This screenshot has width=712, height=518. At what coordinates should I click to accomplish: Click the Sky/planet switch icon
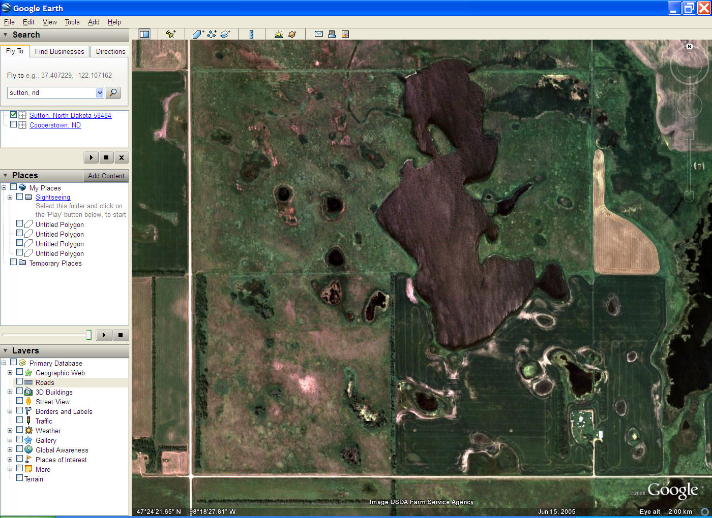coord(292,34)
